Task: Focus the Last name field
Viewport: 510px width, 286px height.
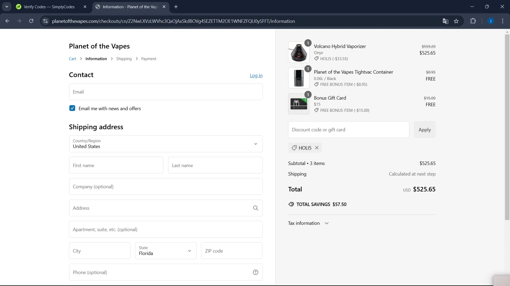Action: [x=215, y=165]
